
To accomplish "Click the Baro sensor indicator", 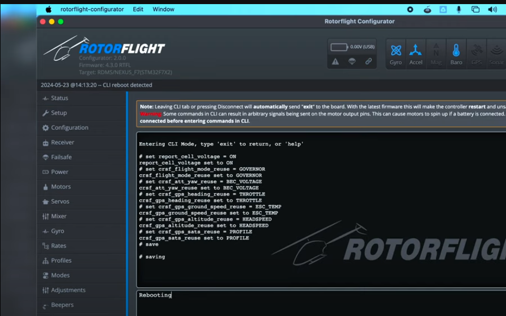I will pos(457,54).
